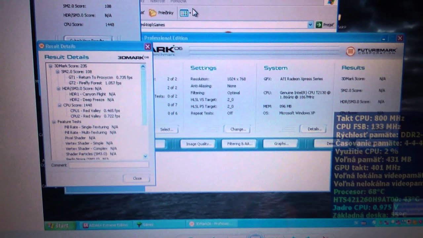Image resolution: width=423 pixels, height=238 pixels.
Task: Click SM2.0 Score: 108 in background window
Action: tap(87, 6)
